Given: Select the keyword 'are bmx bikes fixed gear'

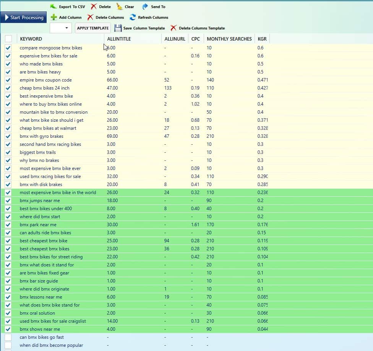Looking at the screenshot, I should click(44, 273).
